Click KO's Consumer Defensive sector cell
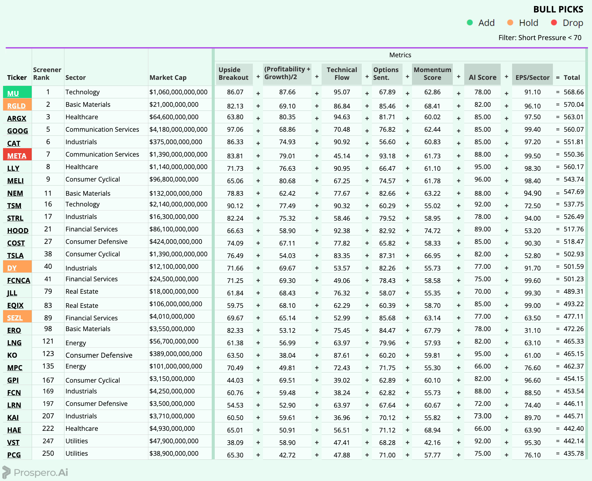 (99, 355)
